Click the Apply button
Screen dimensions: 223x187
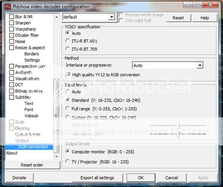[x=203, y=178]
